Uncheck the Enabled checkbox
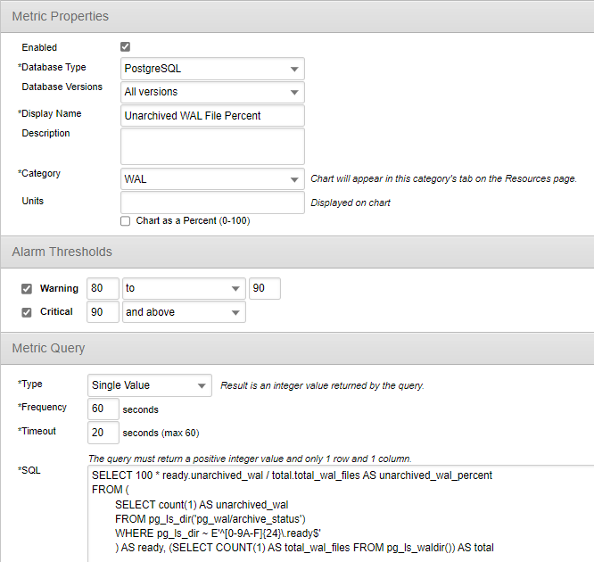Image resolution: width=594 pixels, height=562 pixels. coord(126,47)
